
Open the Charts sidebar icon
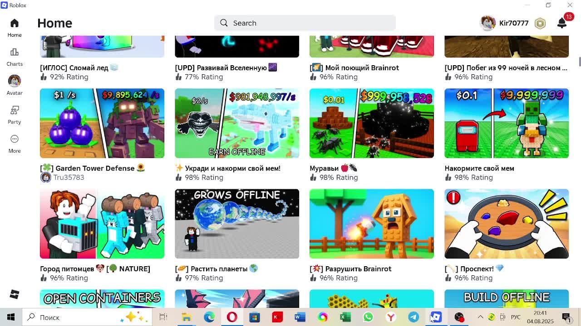coord(14,52)
